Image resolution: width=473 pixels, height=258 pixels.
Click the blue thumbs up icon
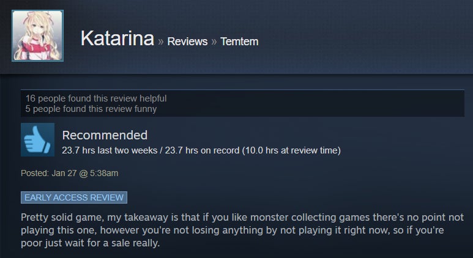coord(38,139)
